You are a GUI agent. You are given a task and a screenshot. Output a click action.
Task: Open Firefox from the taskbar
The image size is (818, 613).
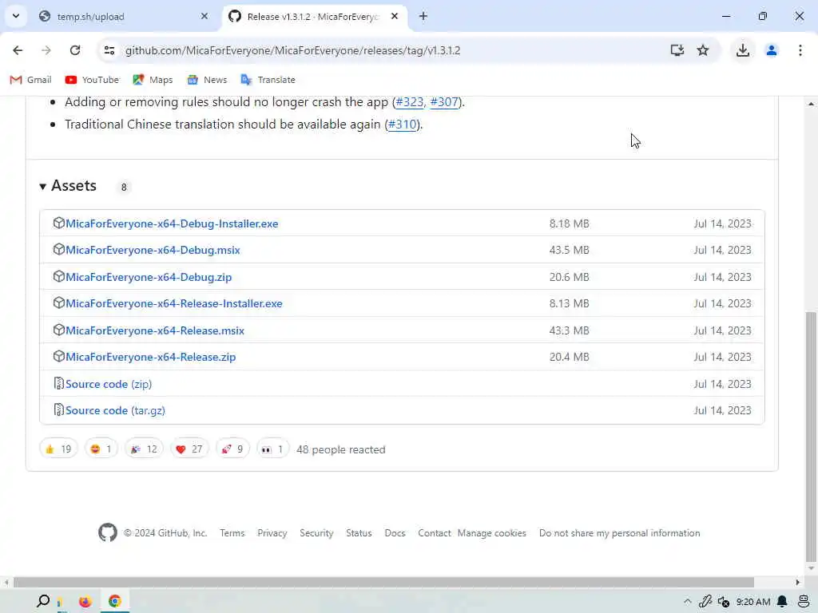point(85,602)
